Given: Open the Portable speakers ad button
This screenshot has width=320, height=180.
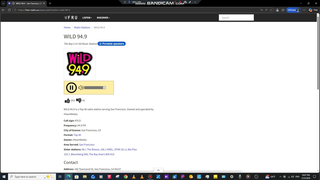Looking at the screenshot, I should tap(111, 44).
